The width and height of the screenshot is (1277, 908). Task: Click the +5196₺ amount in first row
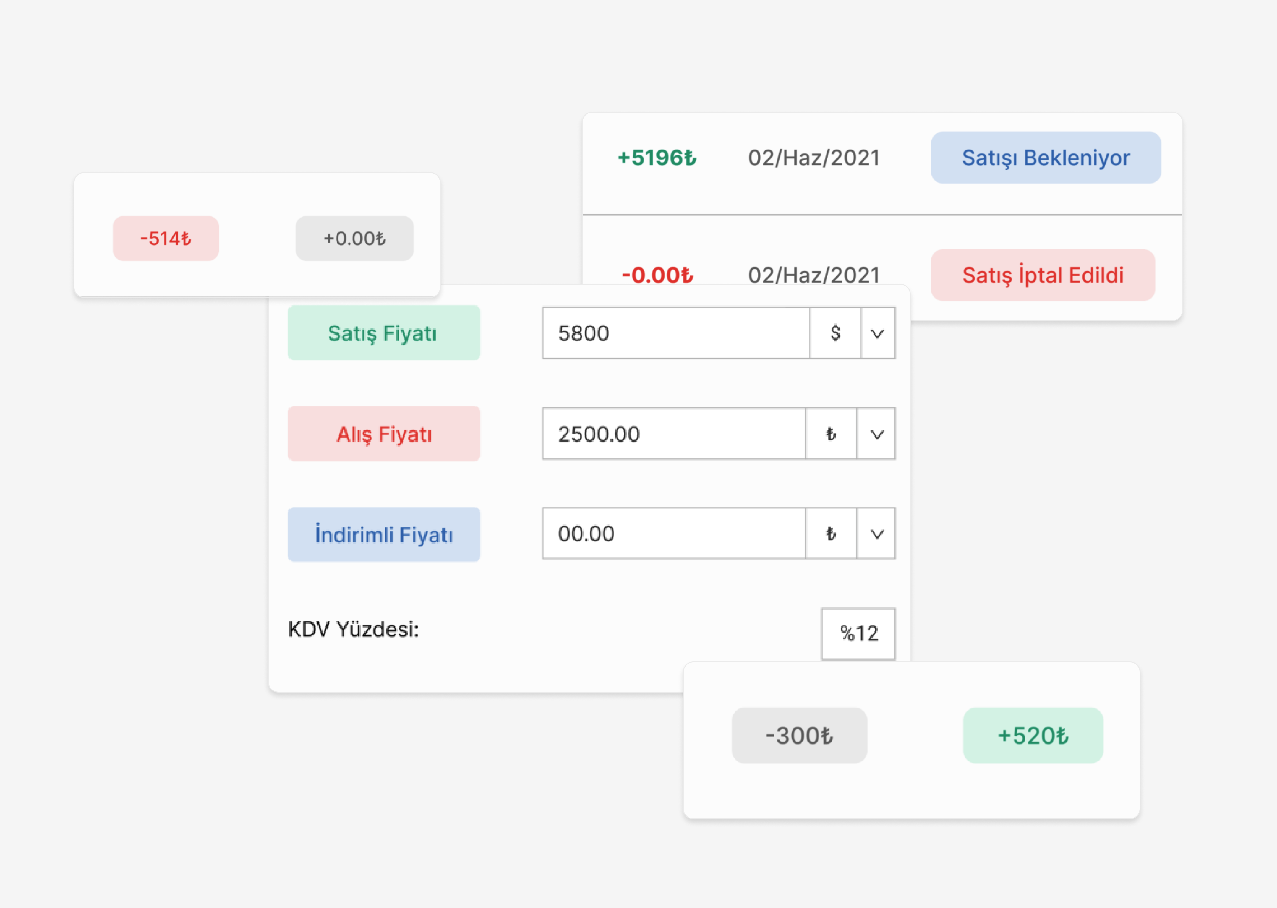tap(657, 158)
